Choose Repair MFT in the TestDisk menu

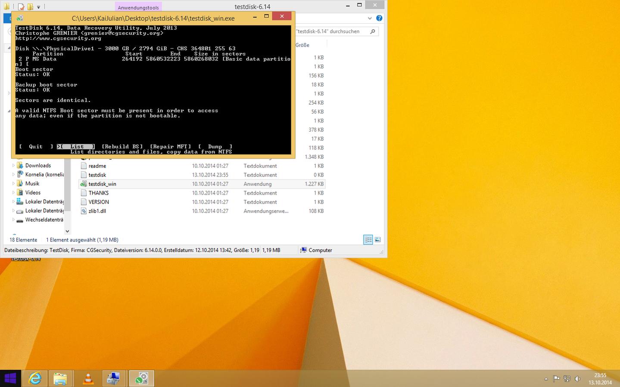(x=170, y=147)
